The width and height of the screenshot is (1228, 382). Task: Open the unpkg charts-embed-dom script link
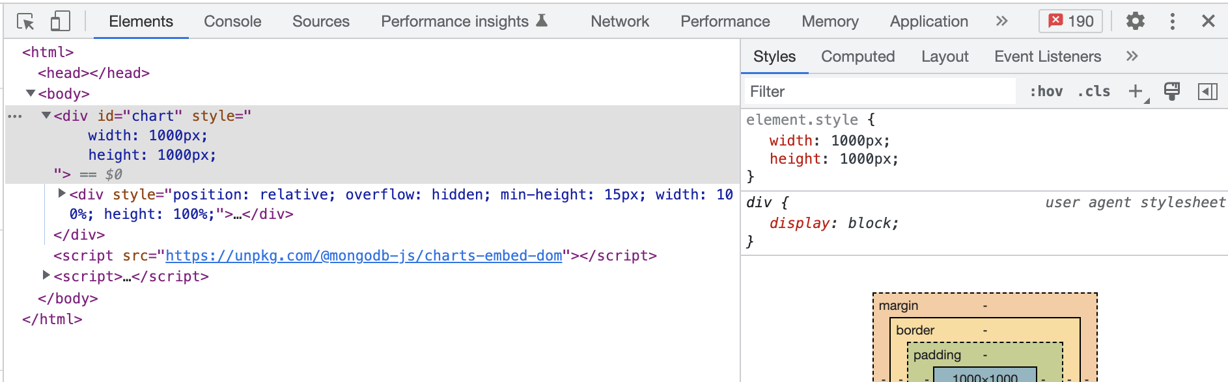coord(363,256)
